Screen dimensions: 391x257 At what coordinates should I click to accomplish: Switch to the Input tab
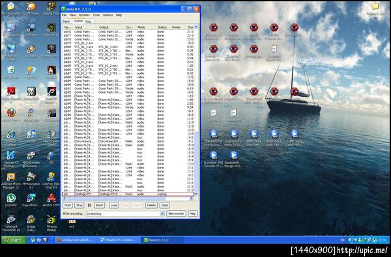point(66,21)
